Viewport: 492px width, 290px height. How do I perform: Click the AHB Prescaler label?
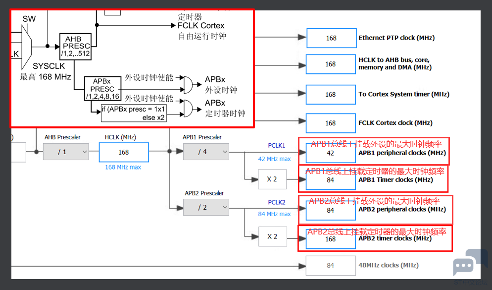(62, 137)
